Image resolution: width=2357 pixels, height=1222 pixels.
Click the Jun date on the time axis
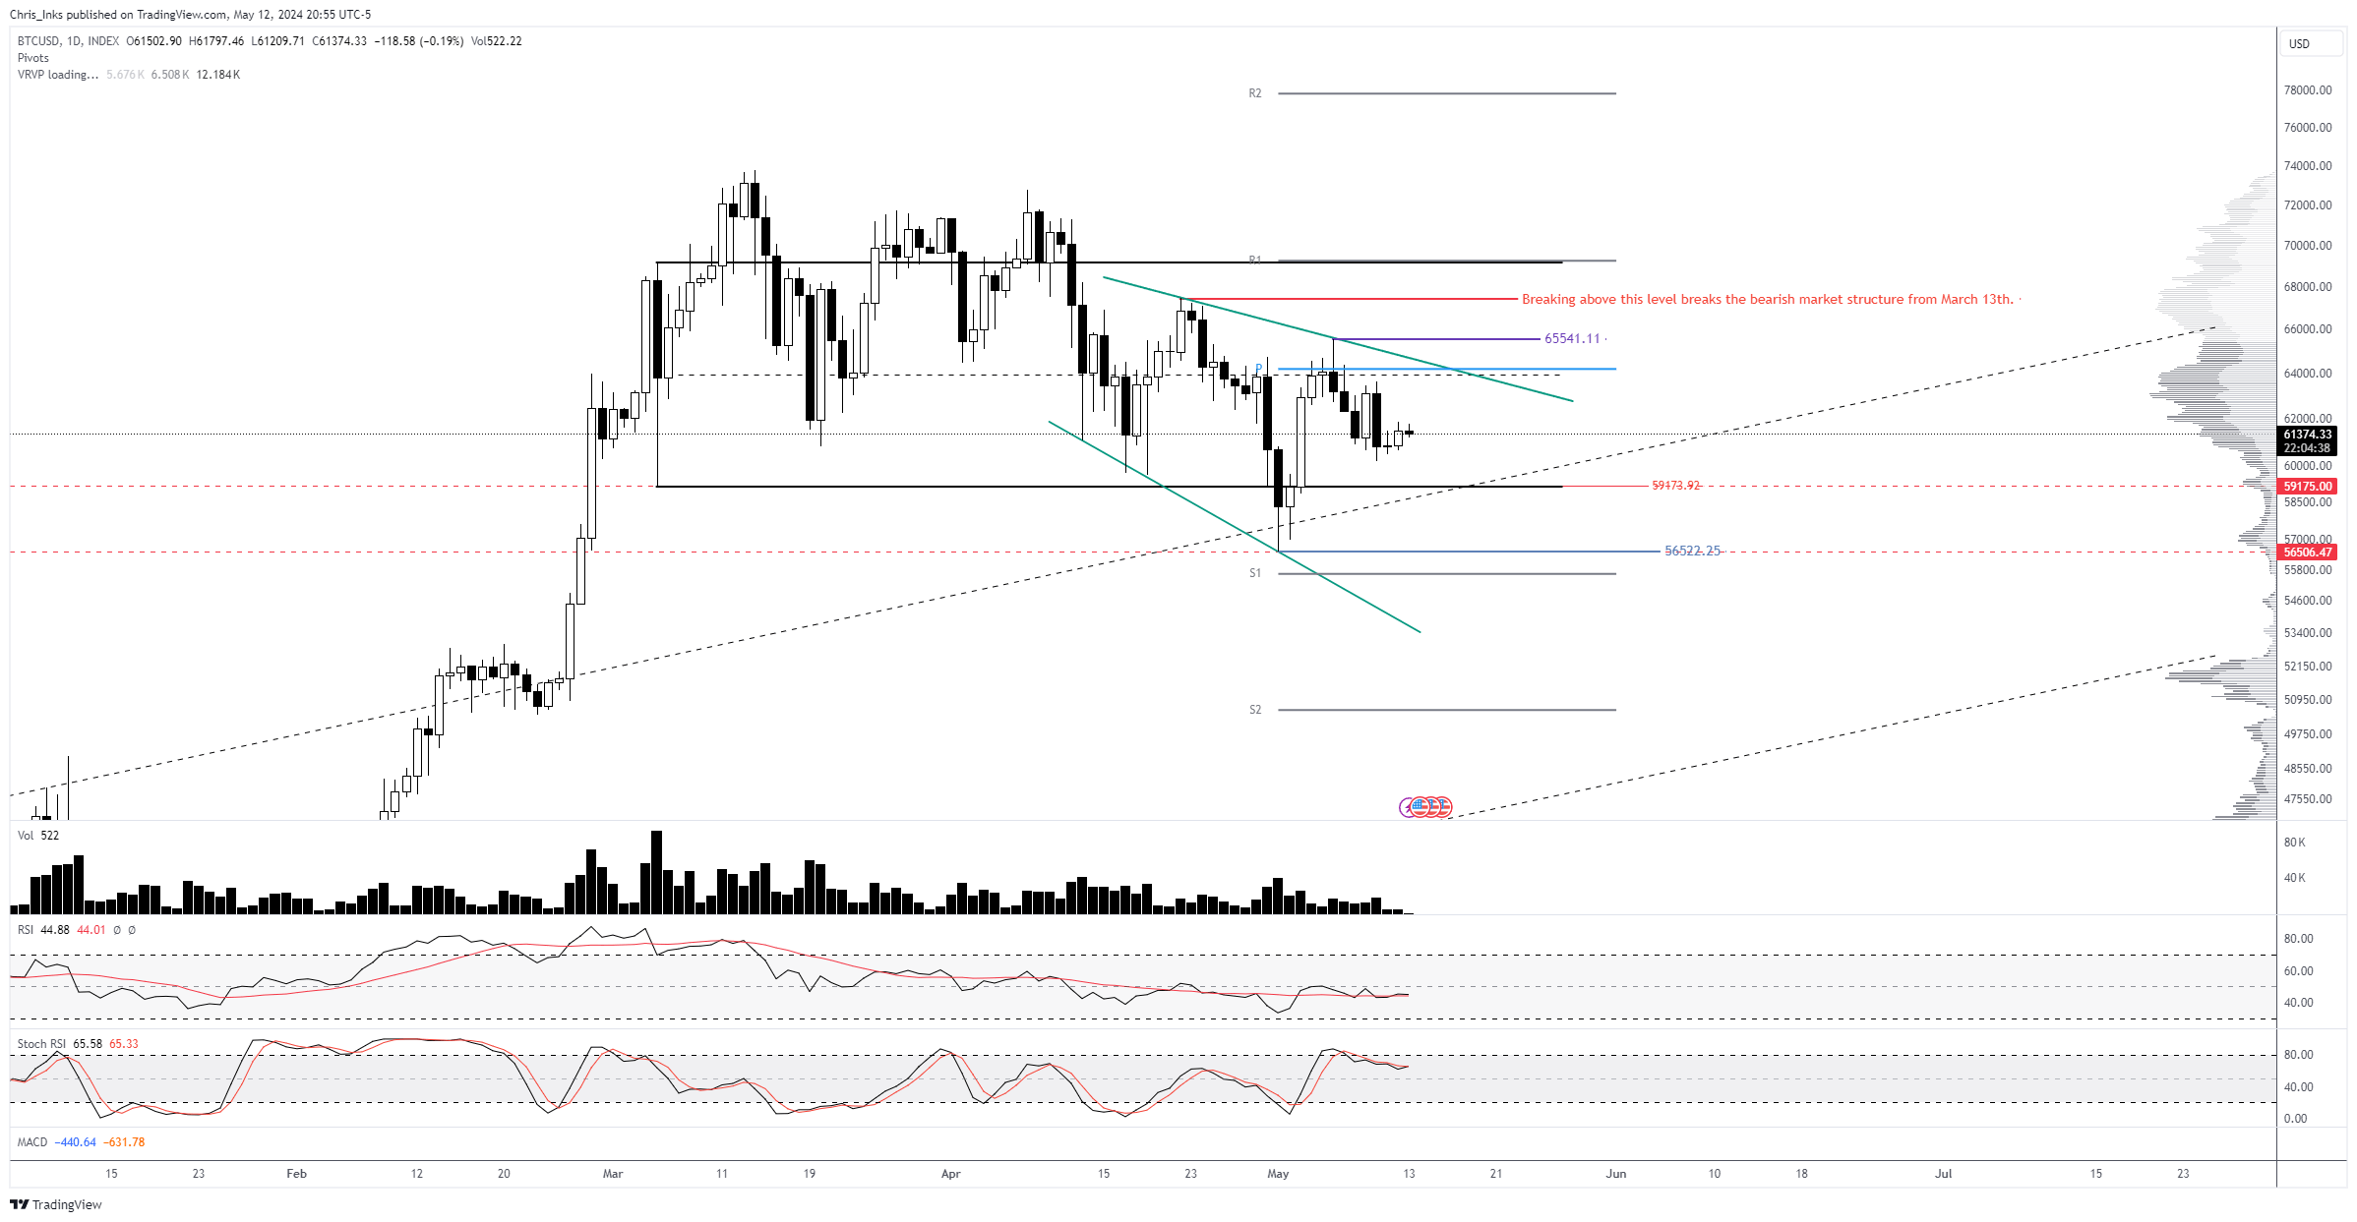click(x=1616, y=1174)
